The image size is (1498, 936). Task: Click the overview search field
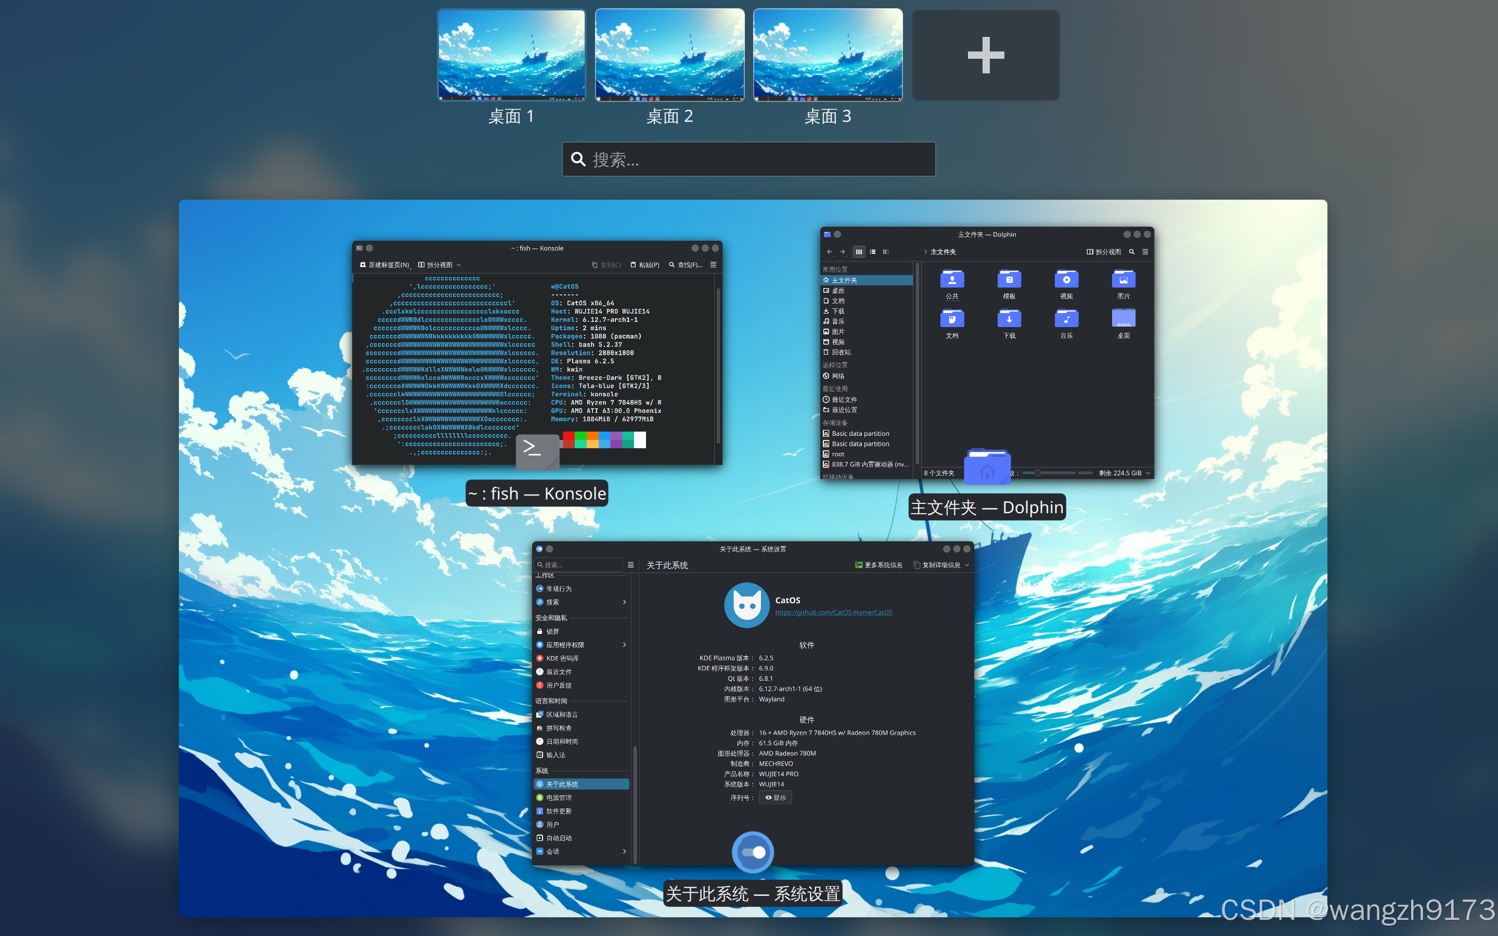click(748, 160)
